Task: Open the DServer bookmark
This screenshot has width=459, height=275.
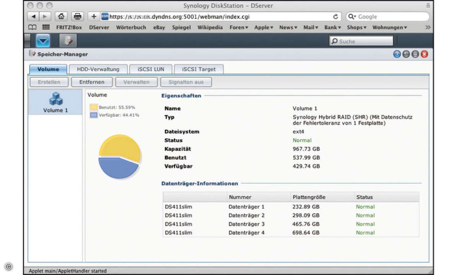Action: (99, 27)
